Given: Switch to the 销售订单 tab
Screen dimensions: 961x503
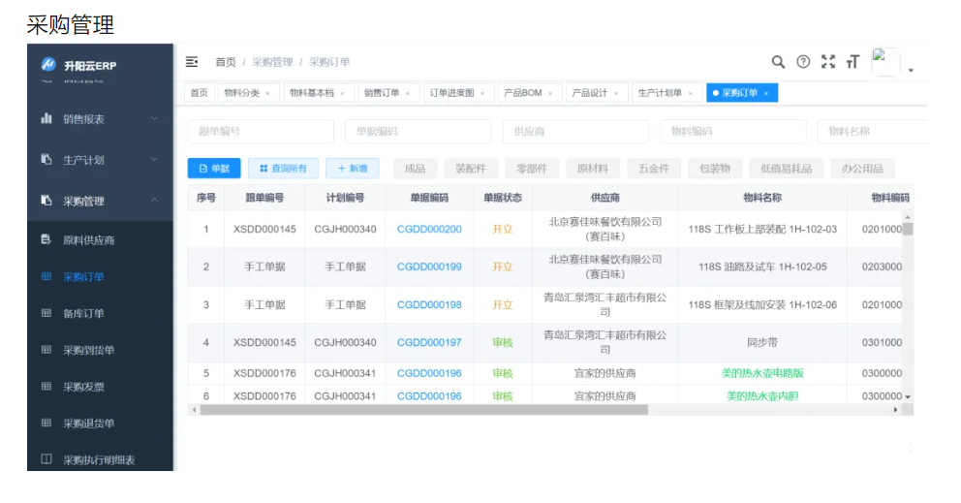Looking at the screenshot, I should 382,93.
